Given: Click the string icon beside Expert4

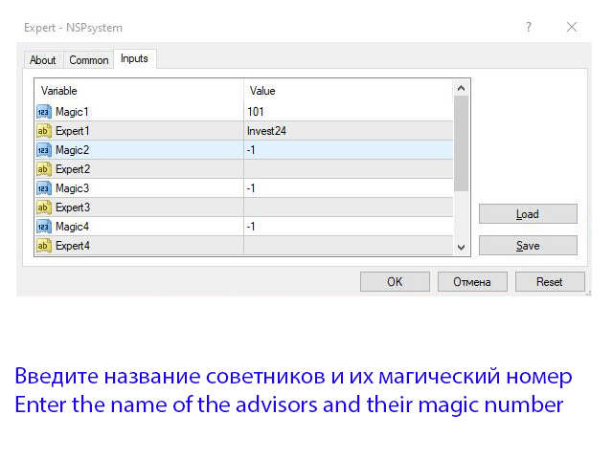Looking at the screenshot, I should click(x=44, y=246).
